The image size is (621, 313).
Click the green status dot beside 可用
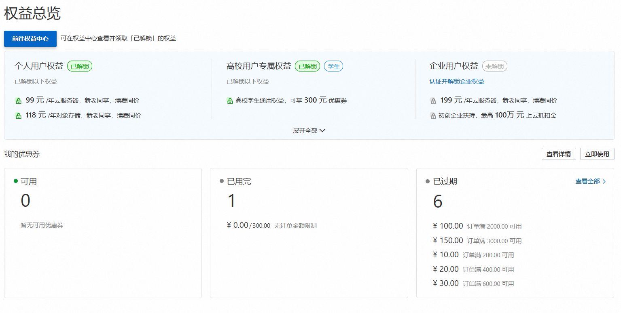pos(16,181)
